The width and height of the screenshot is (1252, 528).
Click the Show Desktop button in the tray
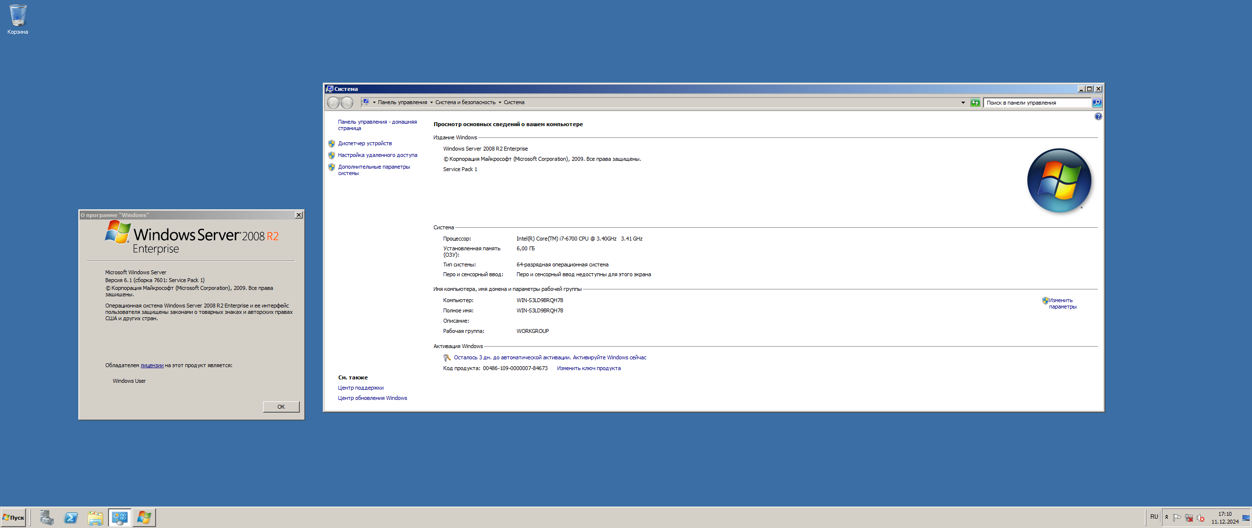(1246, 518)
